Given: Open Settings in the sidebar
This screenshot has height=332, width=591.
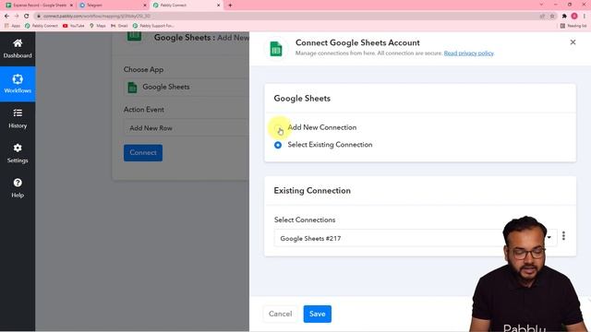Looking at the screenshot, I should (x=18, y=153).
